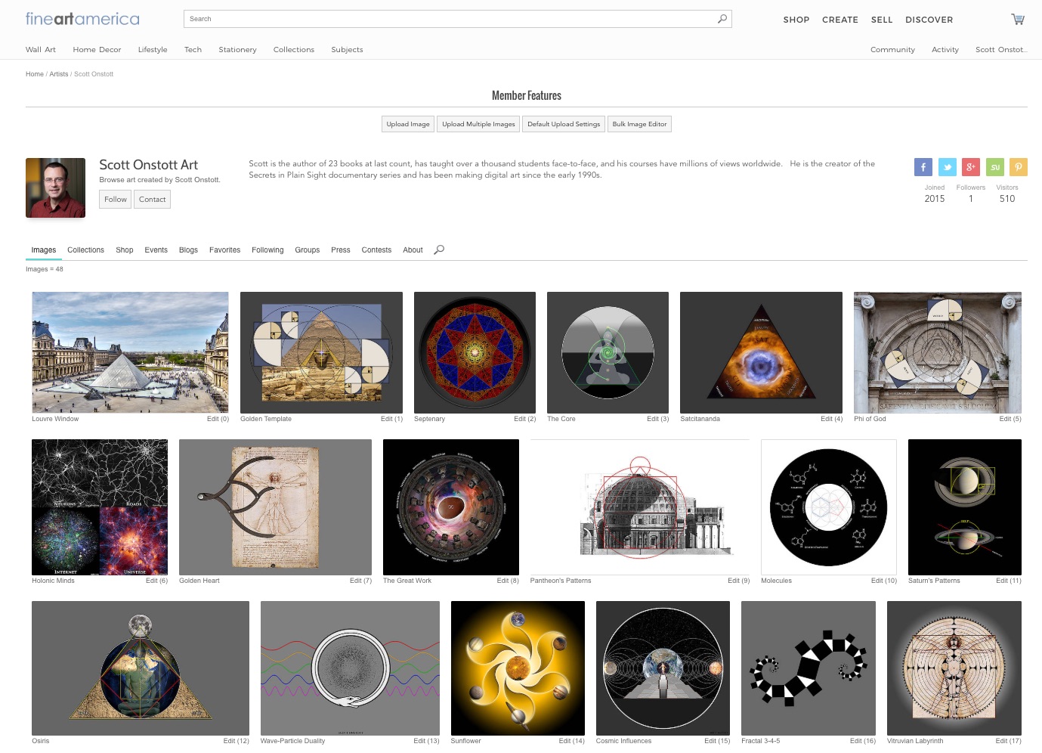The height and width of the screenshot is (753, 1042).
Task: Switch to the Collections tab in the profile tab row
Action: (85, 250)
